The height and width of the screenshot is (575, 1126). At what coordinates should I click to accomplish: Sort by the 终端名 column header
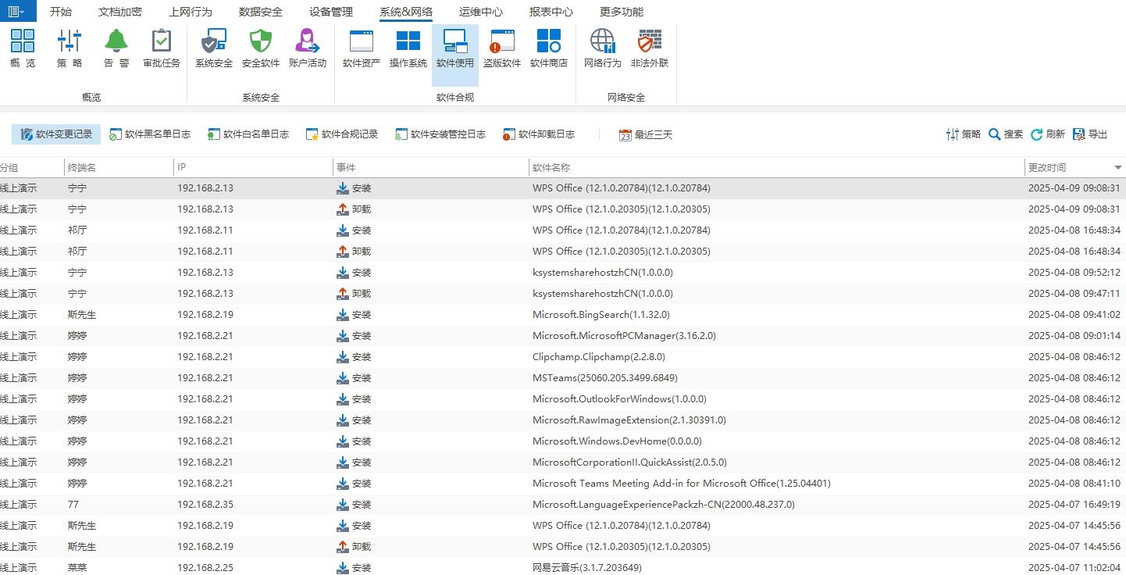(119, 167)
